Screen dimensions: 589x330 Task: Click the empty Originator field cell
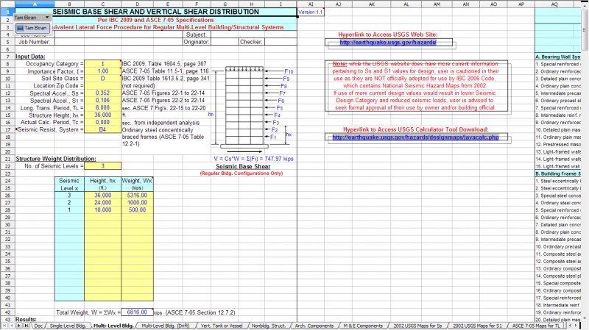tap(225, 42)
